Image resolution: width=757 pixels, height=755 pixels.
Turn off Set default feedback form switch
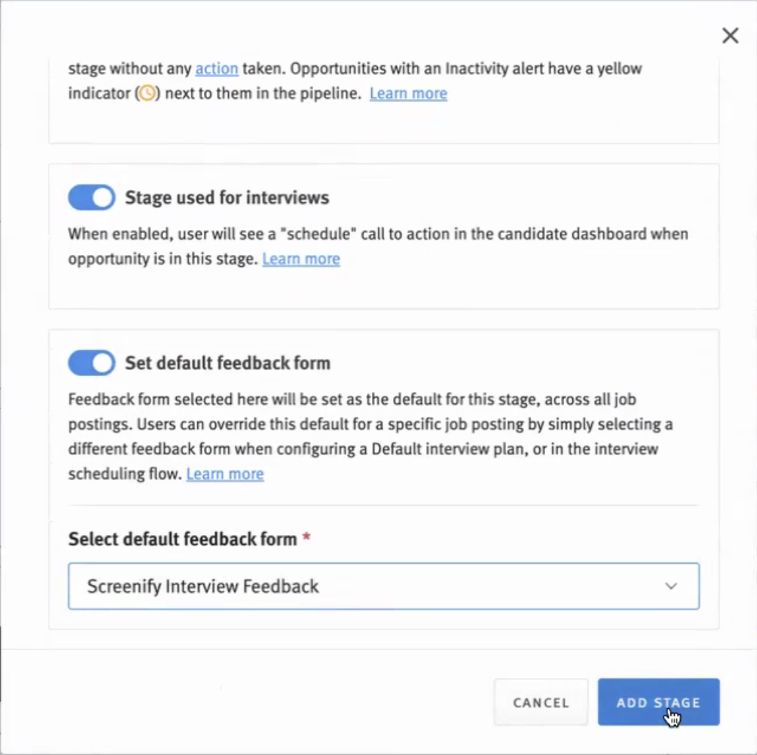pos(92,363)
